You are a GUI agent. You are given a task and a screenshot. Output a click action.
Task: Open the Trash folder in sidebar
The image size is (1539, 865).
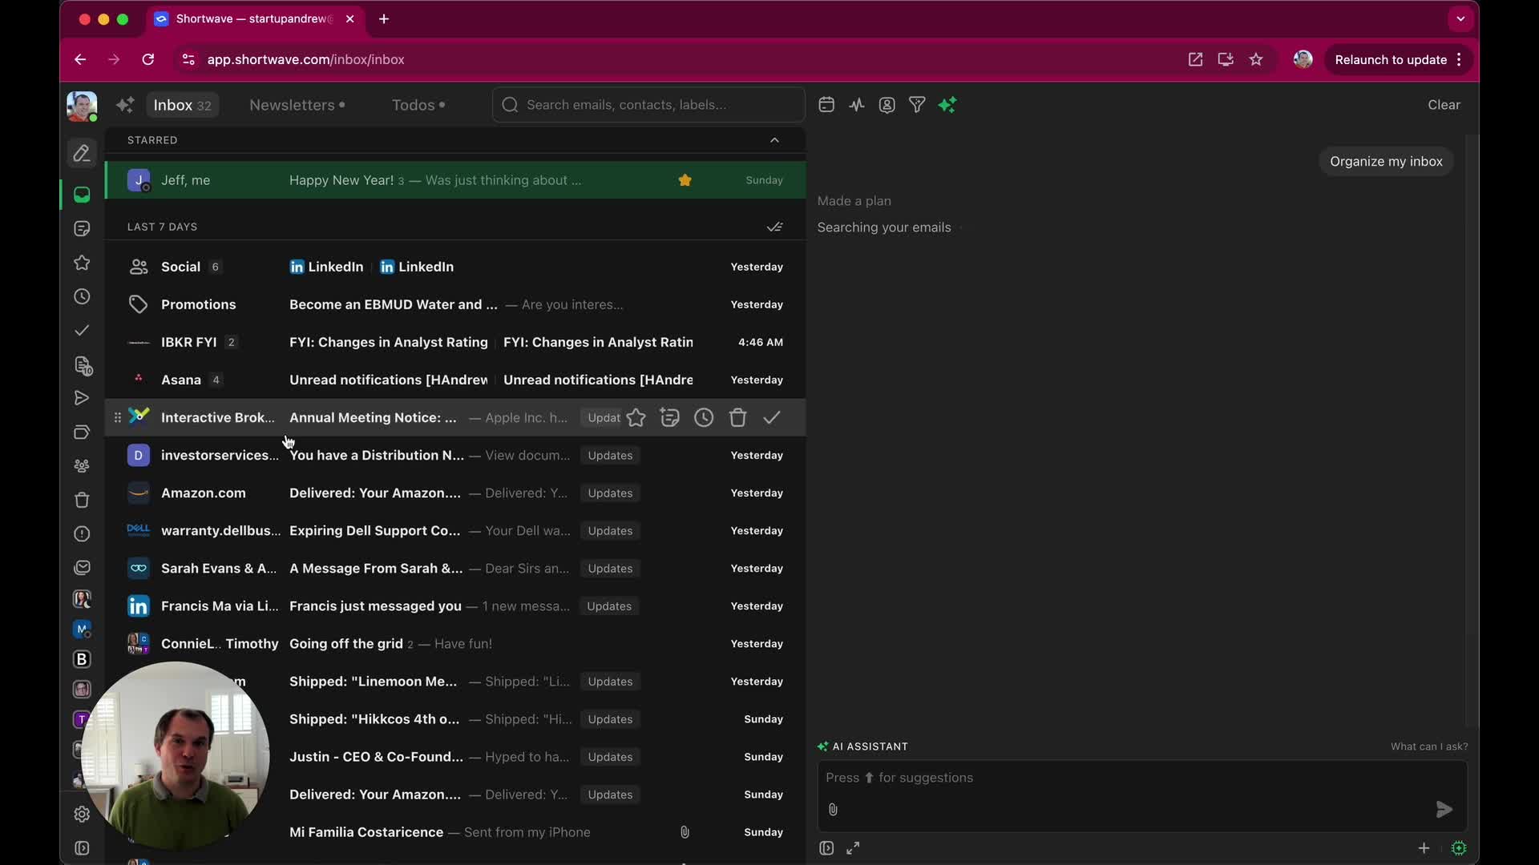pyautogui.click(x=82, y=501)
